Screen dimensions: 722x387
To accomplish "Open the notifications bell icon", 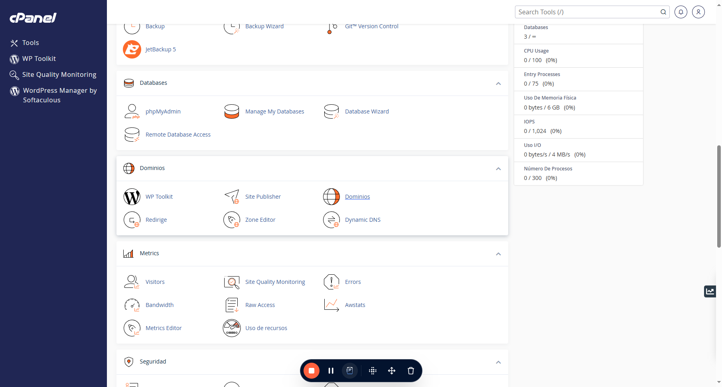I will [681, 12].
